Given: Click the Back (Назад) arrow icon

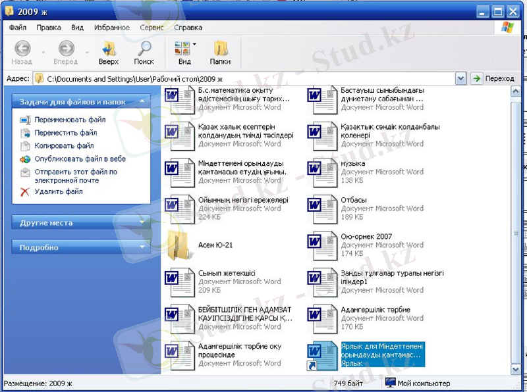Looking at the screenshot, I should 22,48.
